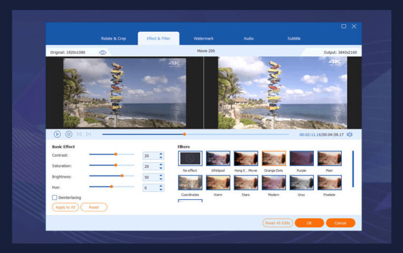Select the Orange Dots filter

[274, 158]
